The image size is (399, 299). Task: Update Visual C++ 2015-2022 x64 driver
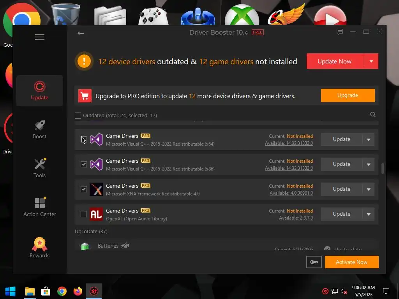341,139
